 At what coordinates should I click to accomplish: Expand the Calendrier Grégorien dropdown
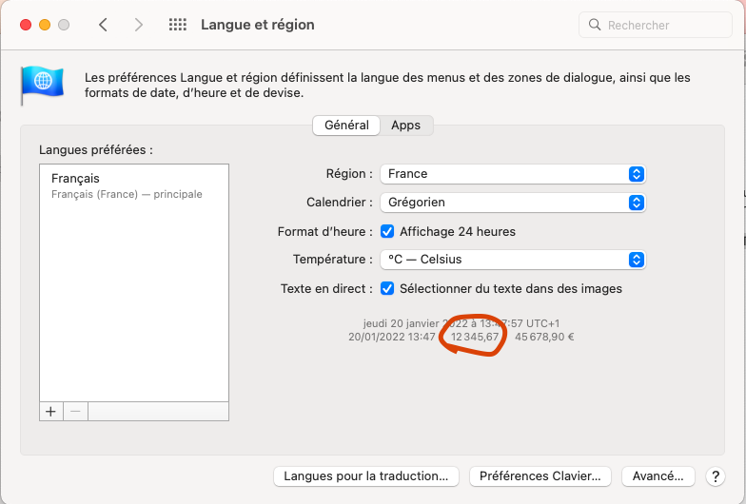click(513, 203)
